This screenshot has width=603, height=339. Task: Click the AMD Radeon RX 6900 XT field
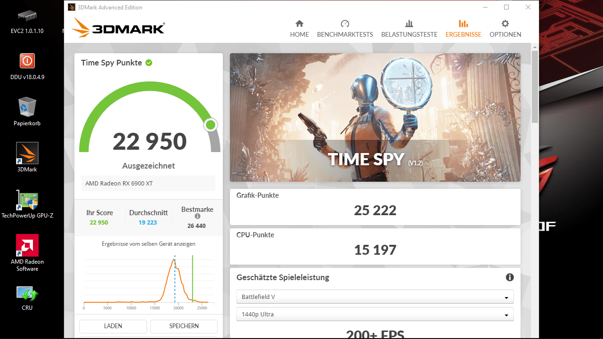148,183
